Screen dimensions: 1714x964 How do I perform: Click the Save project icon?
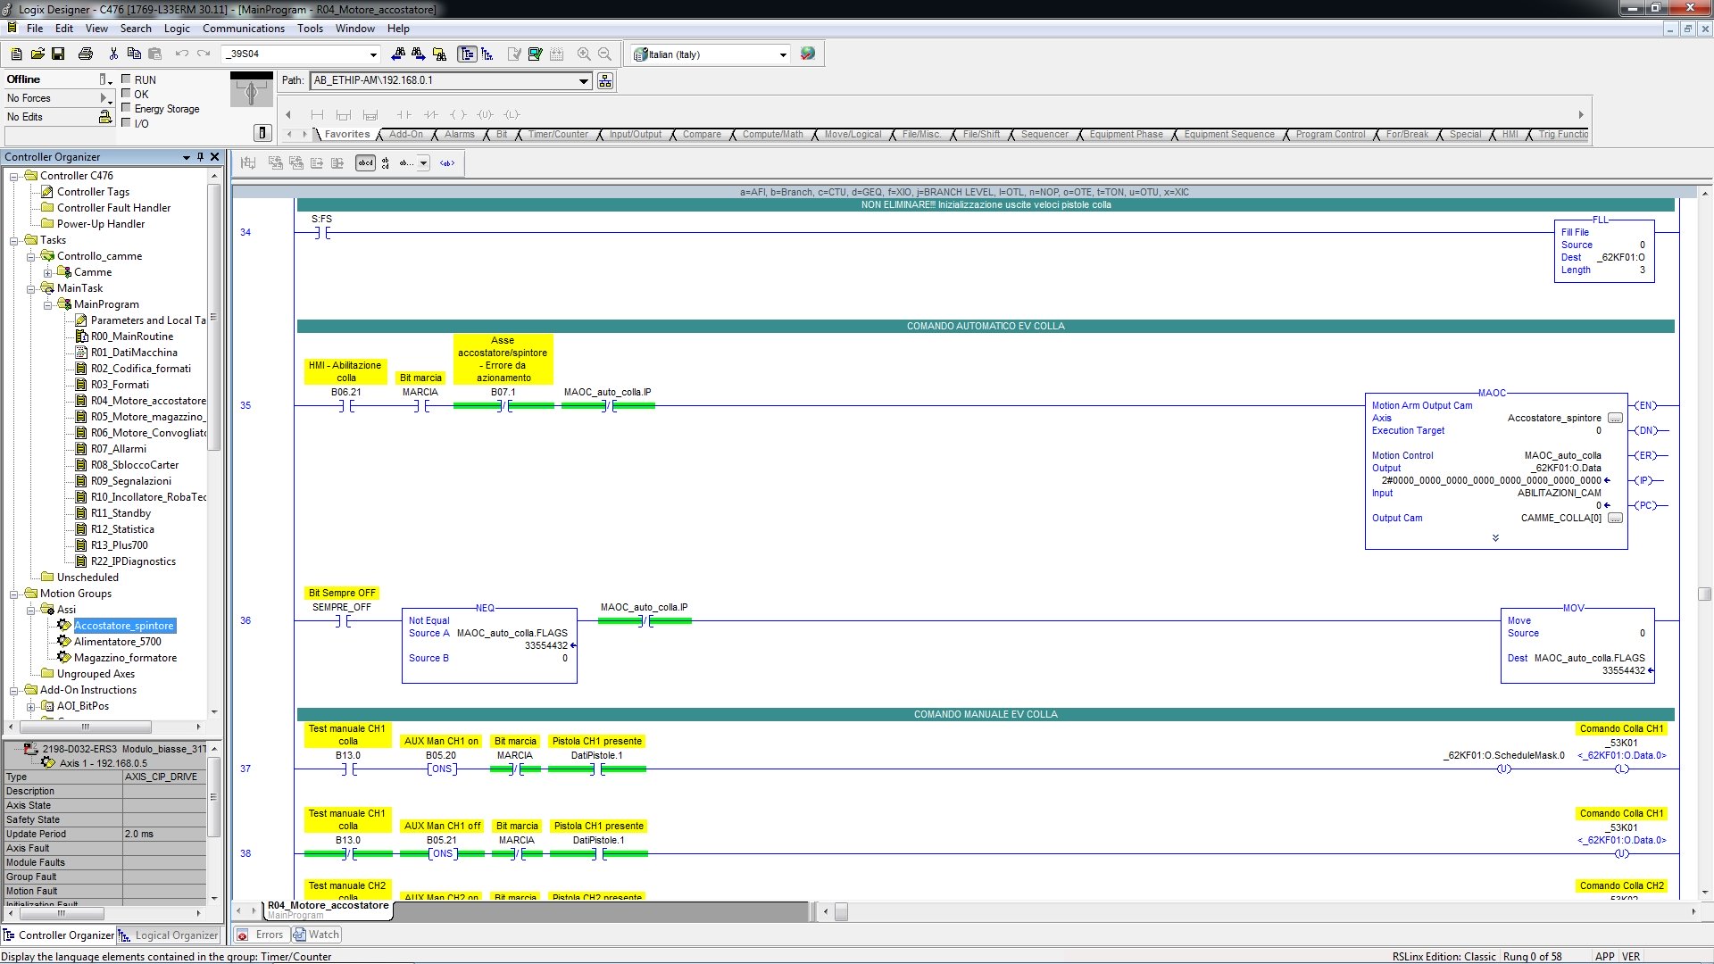click(x=58, y=54)
